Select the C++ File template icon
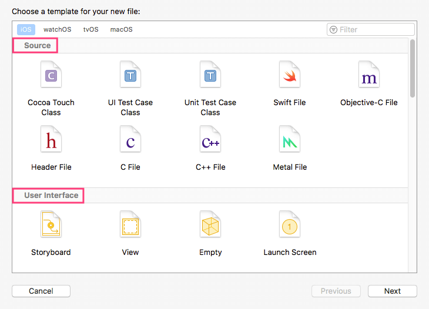The image size is (429, 309). tap(210, 139)
